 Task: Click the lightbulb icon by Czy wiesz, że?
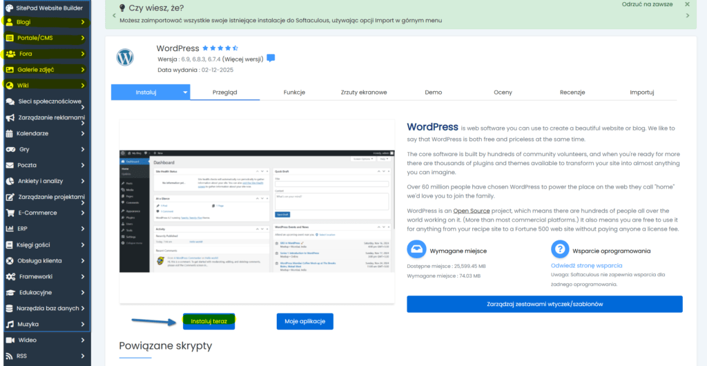pos(122,8)
